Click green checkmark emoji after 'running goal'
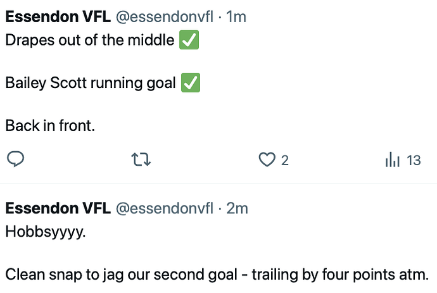The height and width of the screenshot is (293, 437). pyautogui.click(x=191, y=82)
